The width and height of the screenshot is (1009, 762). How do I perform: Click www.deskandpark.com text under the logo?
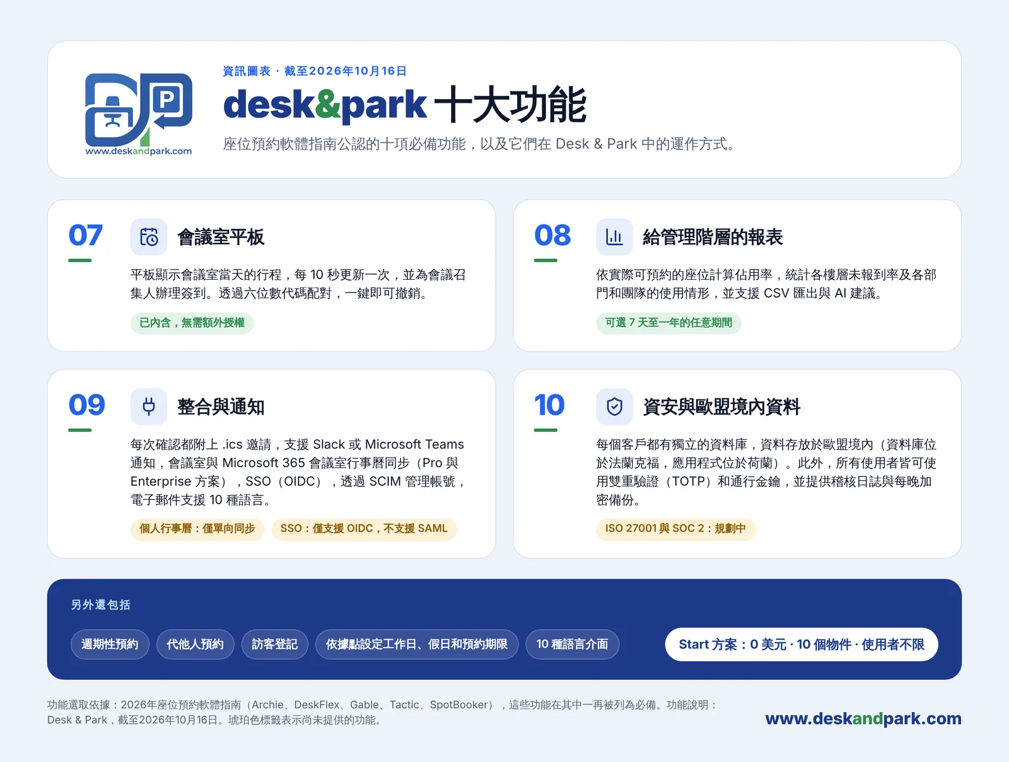(139, 151)
